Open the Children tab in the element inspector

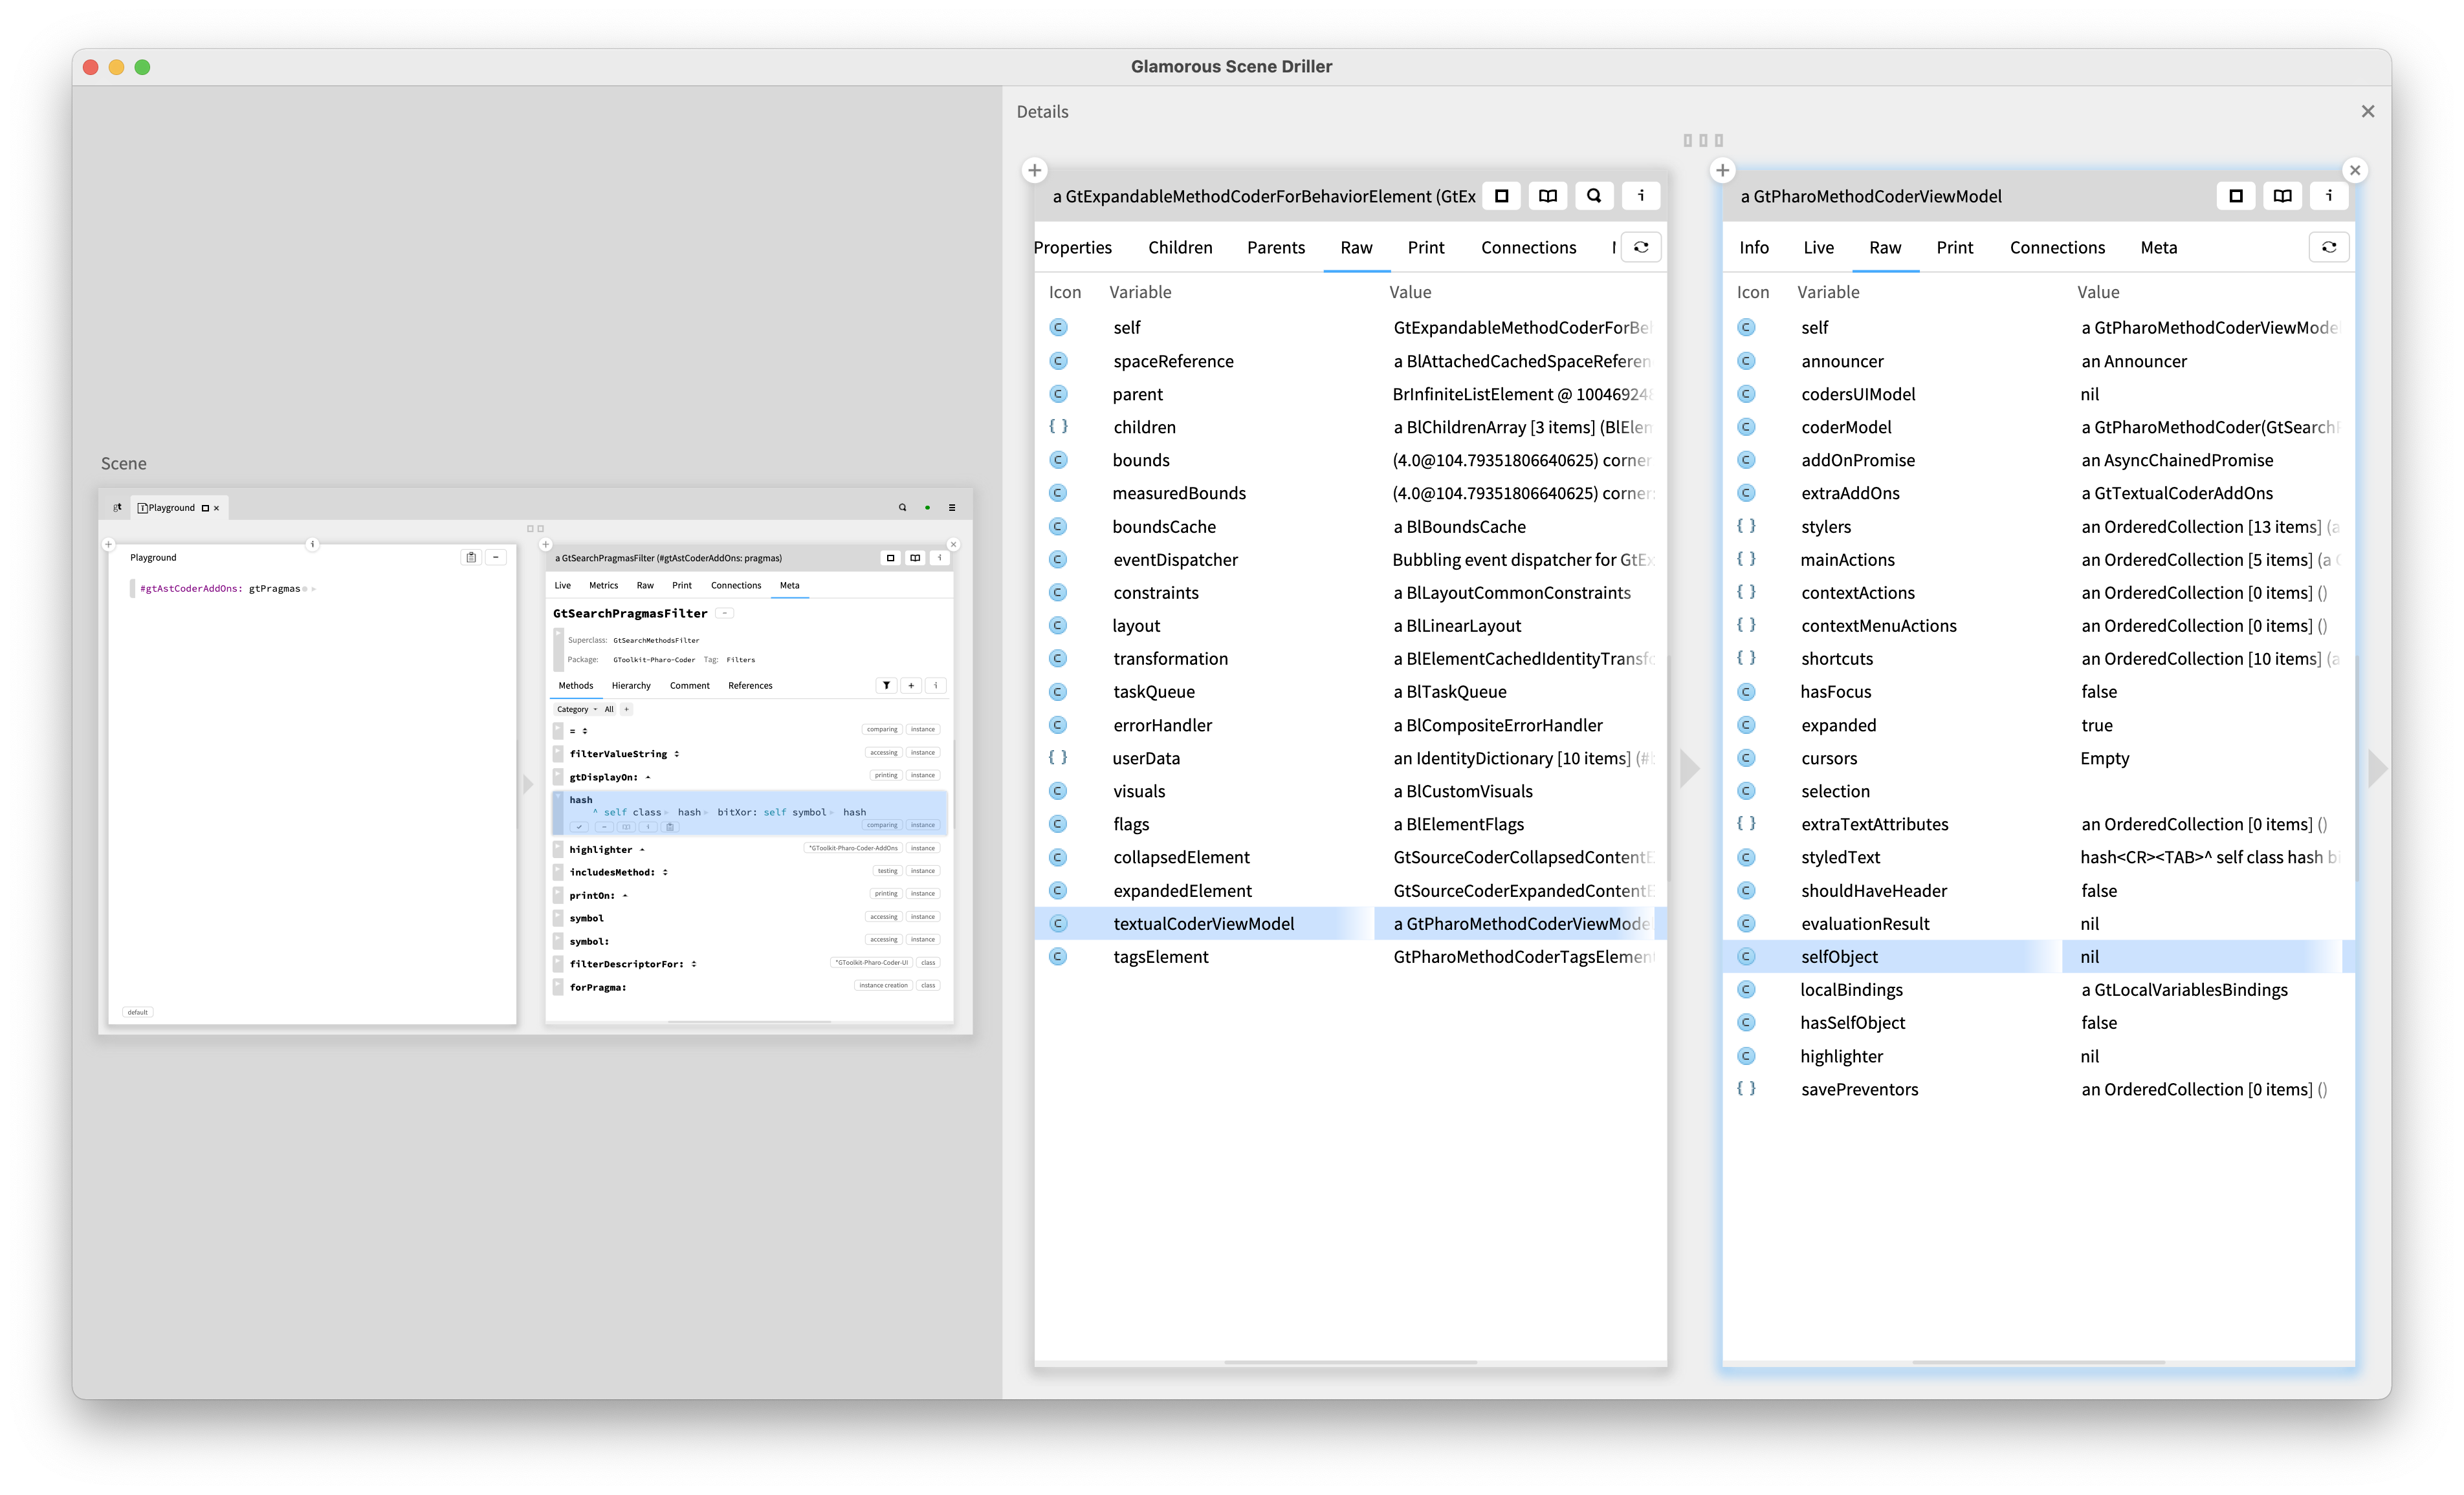[x=1180, y=247]
